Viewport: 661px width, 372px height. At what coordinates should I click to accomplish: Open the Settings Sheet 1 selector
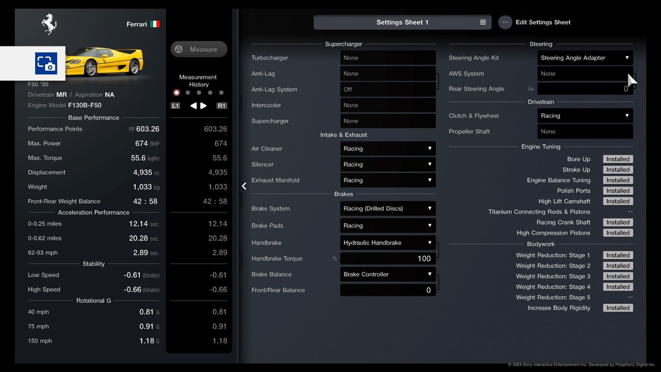(402, 22)
